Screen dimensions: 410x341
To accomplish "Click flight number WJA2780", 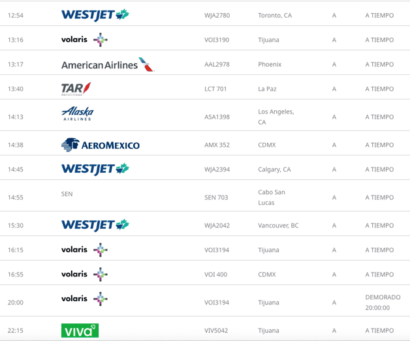I will click(x=217, y=15).
